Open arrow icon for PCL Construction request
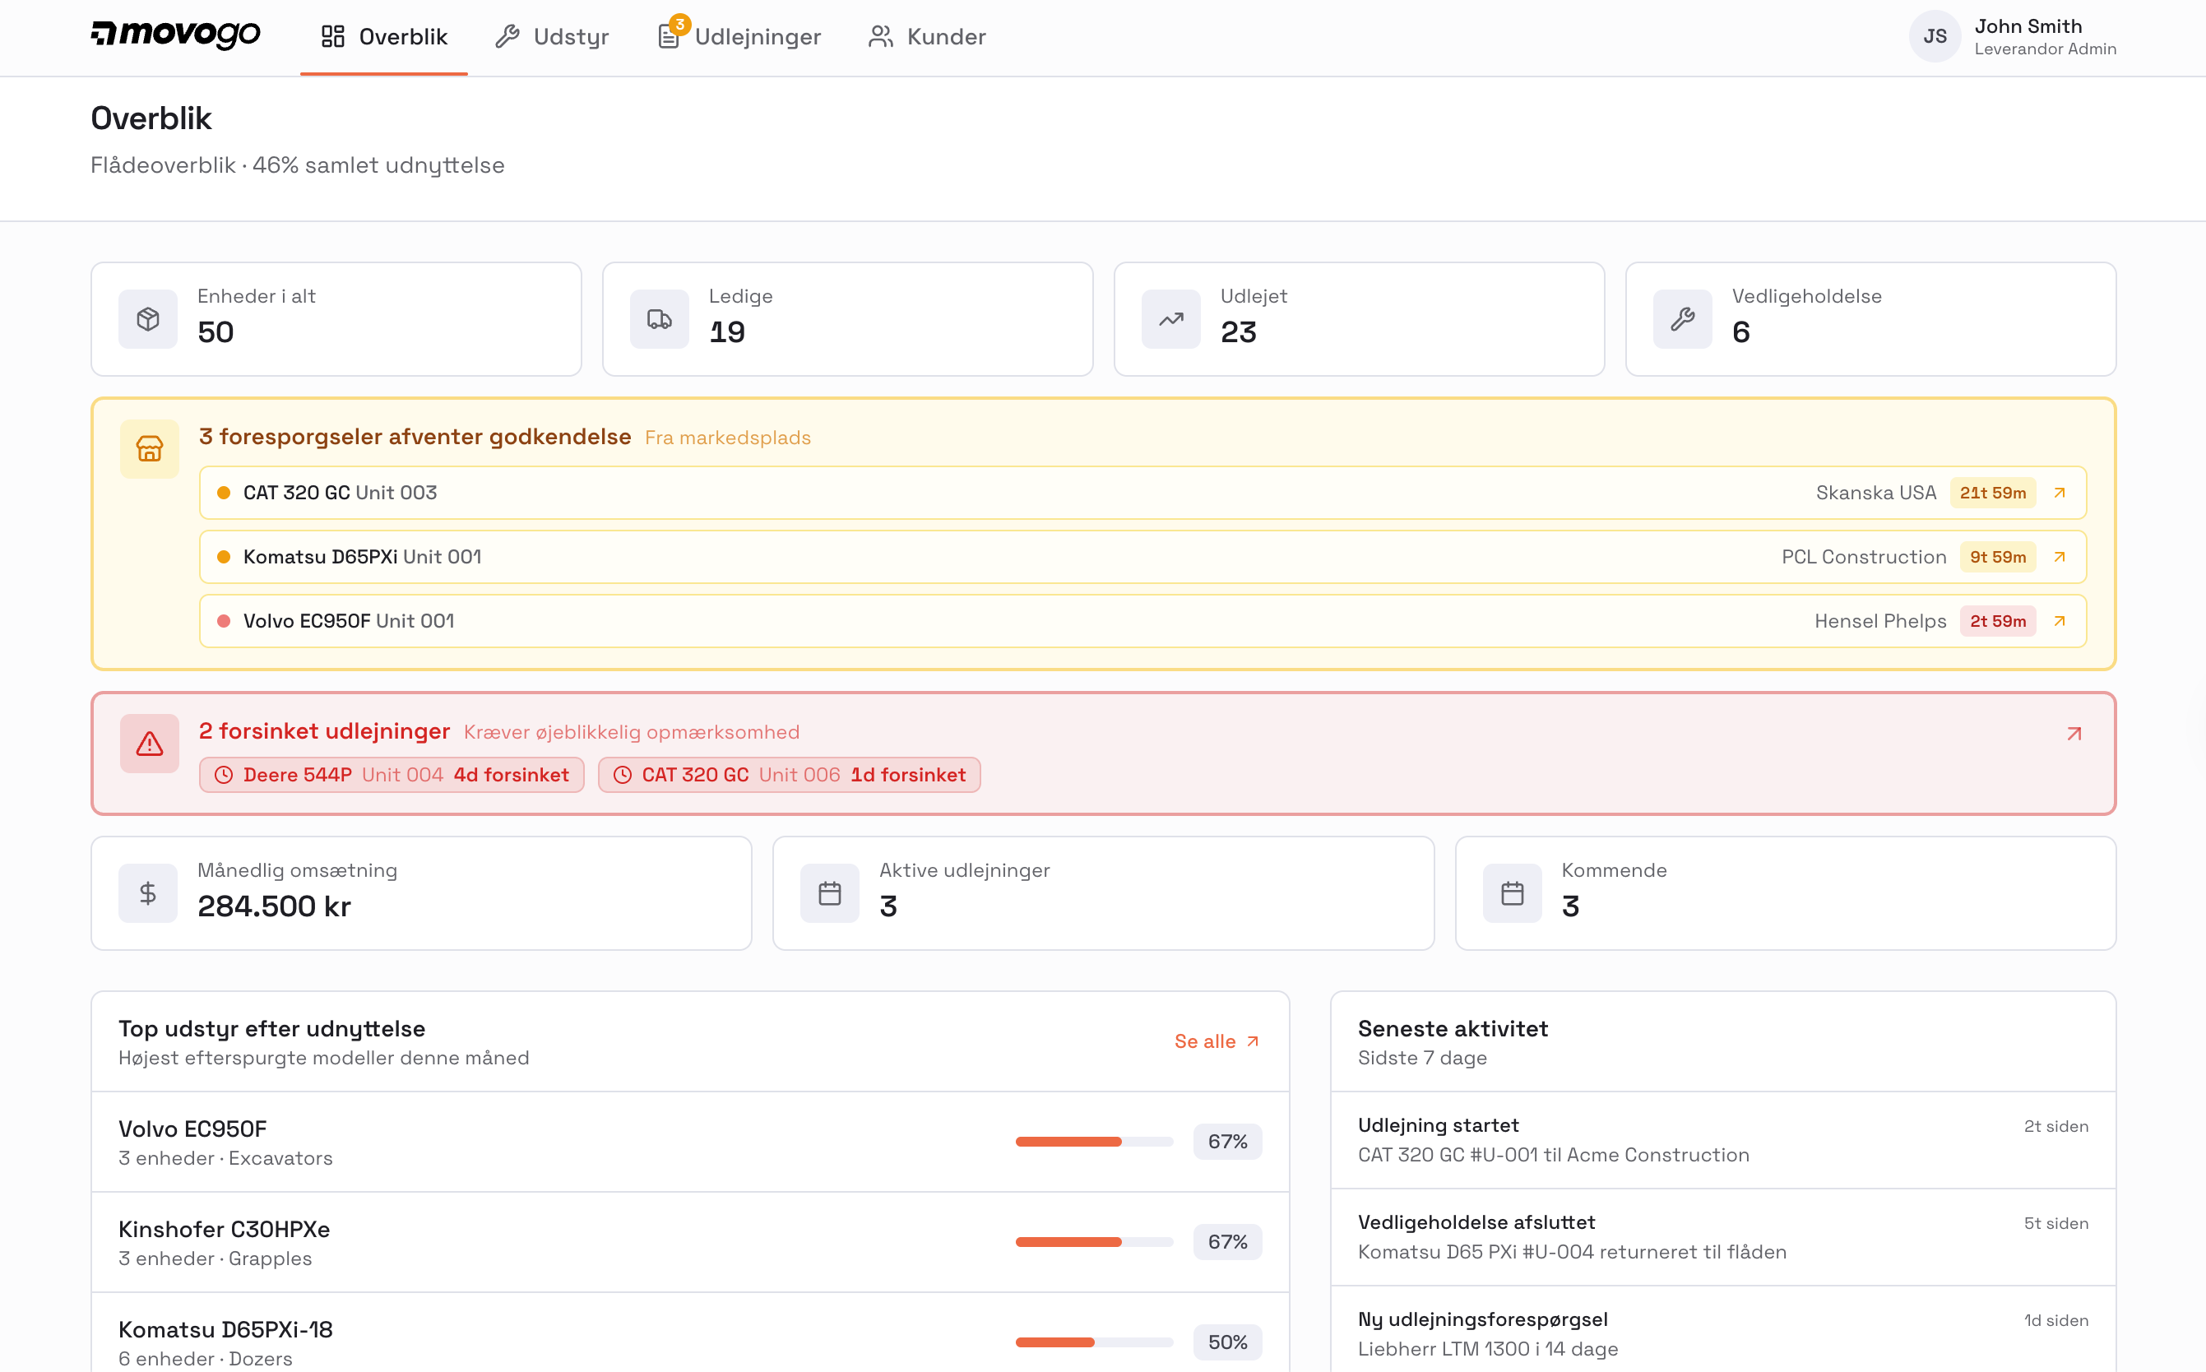This screenshot has height=1372, width=2206. 2059,557
